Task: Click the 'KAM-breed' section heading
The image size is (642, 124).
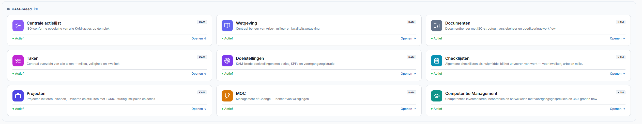Action: tap(22, 9)
